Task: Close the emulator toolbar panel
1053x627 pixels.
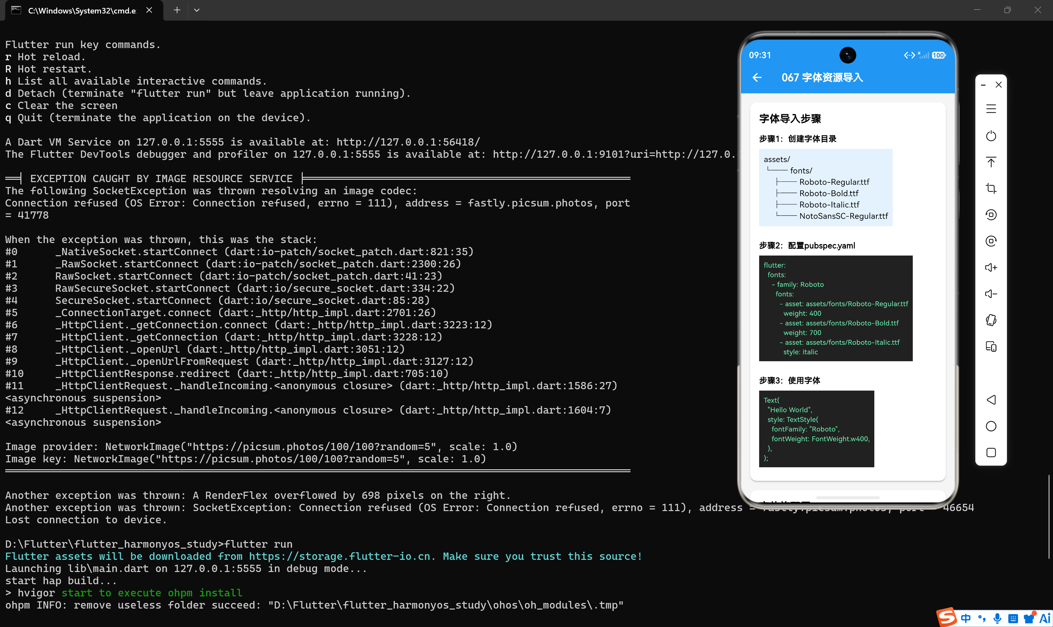Action: 998,85
